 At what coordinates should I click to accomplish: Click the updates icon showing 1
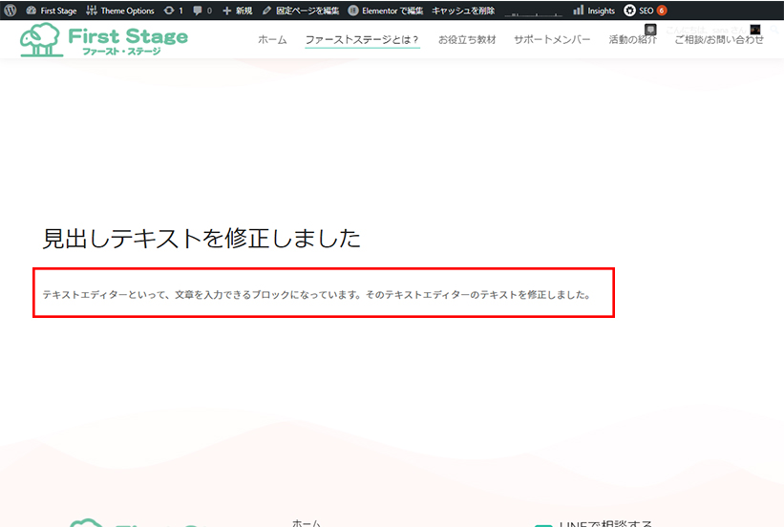pos(173,11)
